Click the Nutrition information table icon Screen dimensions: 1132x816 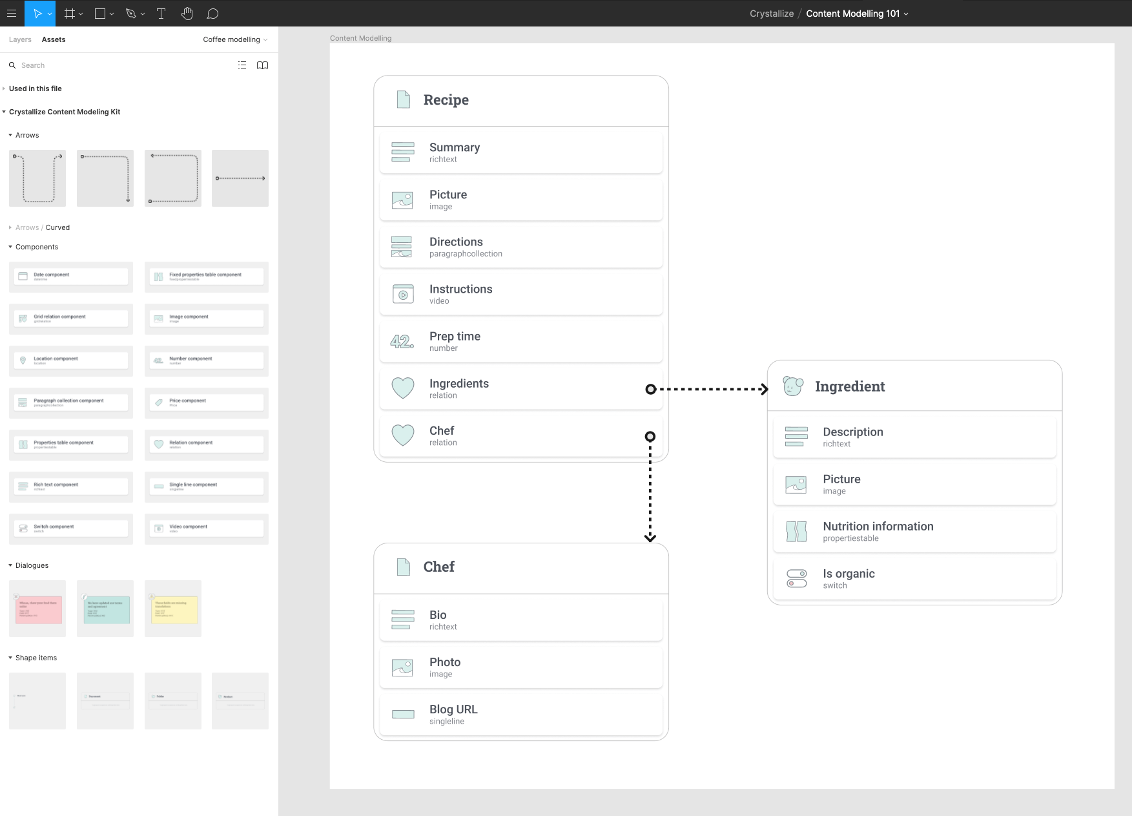[796, 531]
